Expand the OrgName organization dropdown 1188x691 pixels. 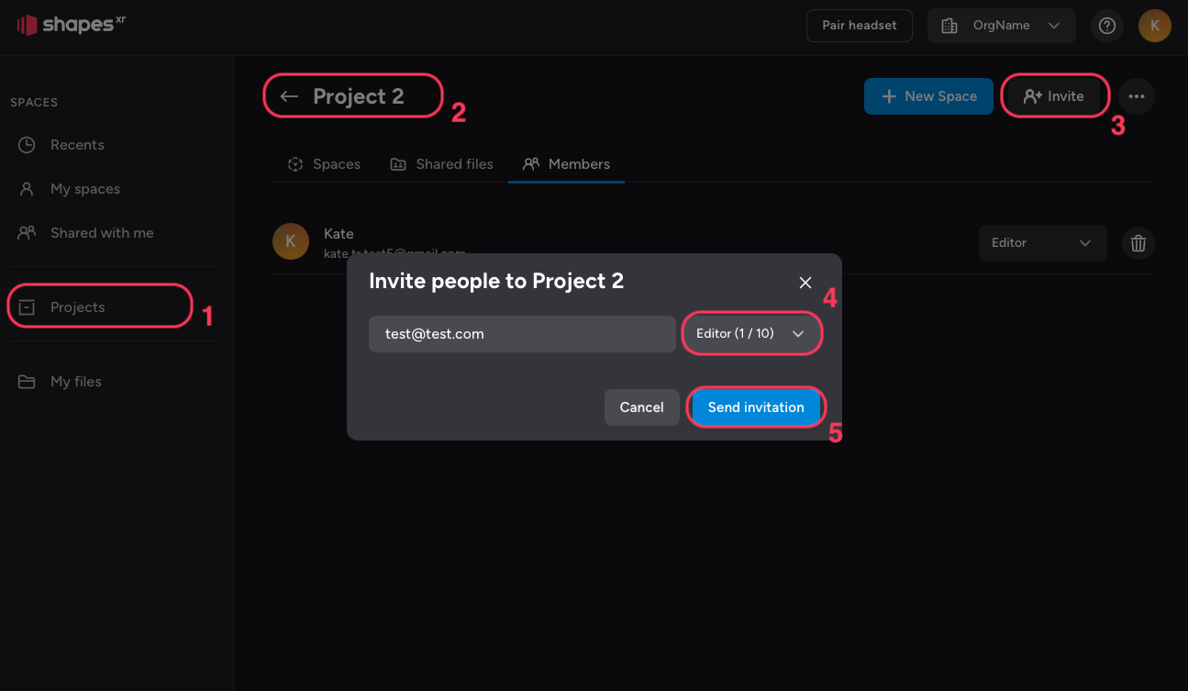(x=1001, y=26)
